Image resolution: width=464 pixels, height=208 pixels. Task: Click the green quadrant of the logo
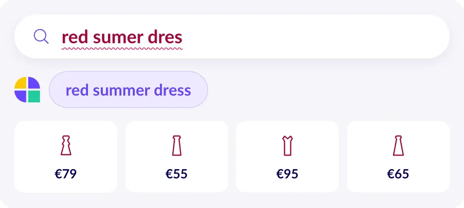(x=34, y=96)
